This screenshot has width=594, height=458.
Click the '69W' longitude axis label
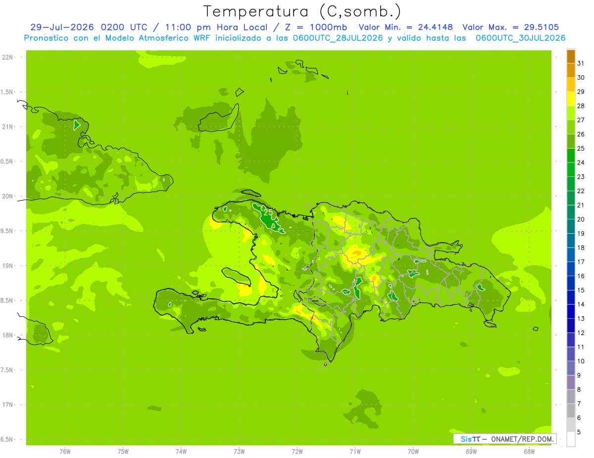pyautogui.click(x=471, y=452)
